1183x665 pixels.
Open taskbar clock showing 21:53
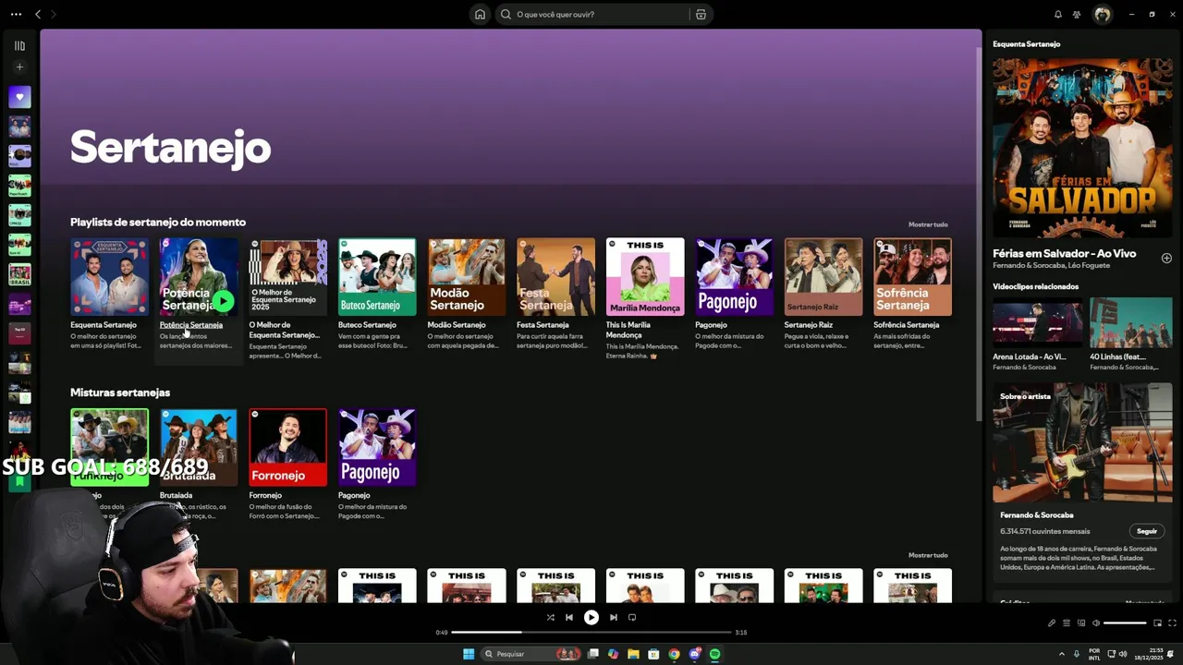coord(1147,654)
